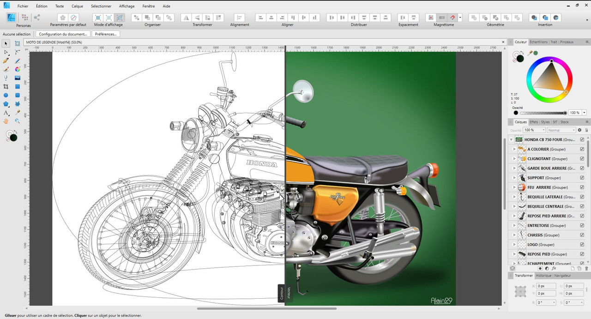Select the Color Picker eyedropper tool
The height and width of the screenshot is (319, 591).
coord(18,112)
